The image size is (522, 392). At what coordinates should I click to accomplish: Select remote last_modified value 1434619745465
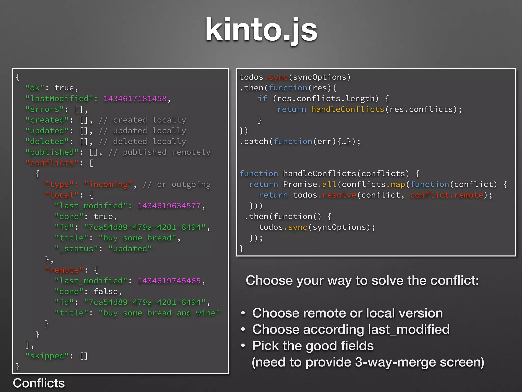click(x=169, y=281)
